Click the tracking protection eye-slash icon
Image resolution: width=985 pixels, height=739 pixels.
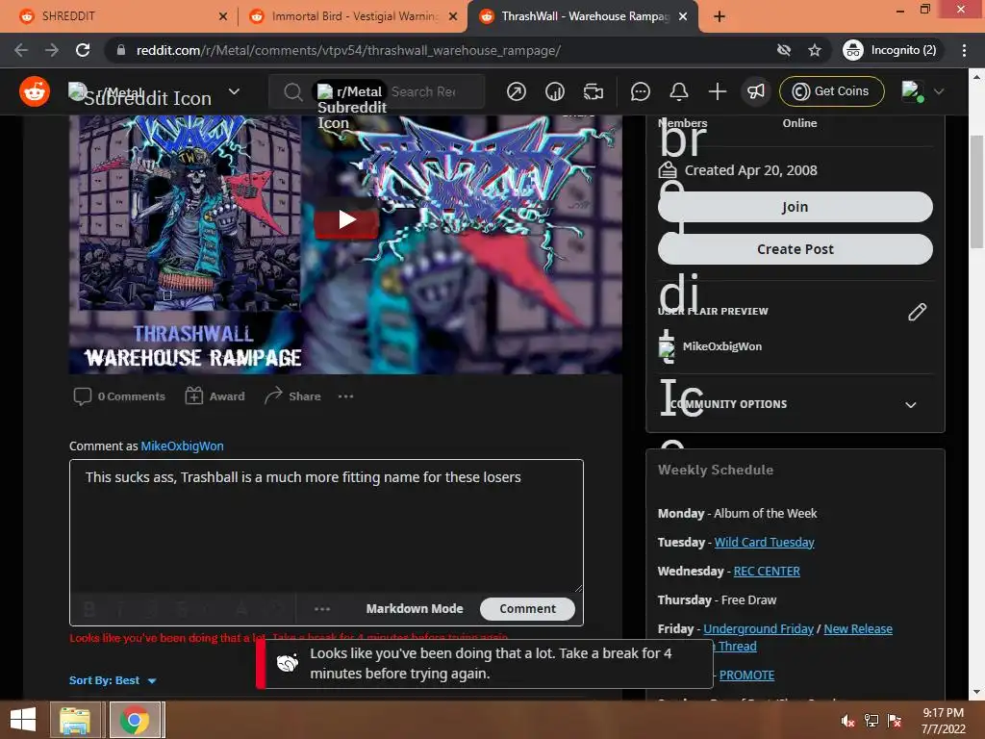[783, 50]
